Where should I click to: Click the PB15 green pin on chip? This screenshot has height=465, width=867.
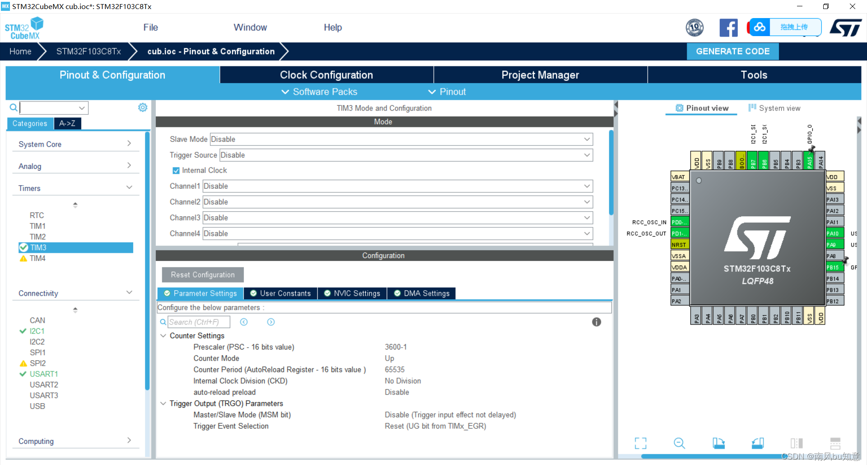(834, 267)
